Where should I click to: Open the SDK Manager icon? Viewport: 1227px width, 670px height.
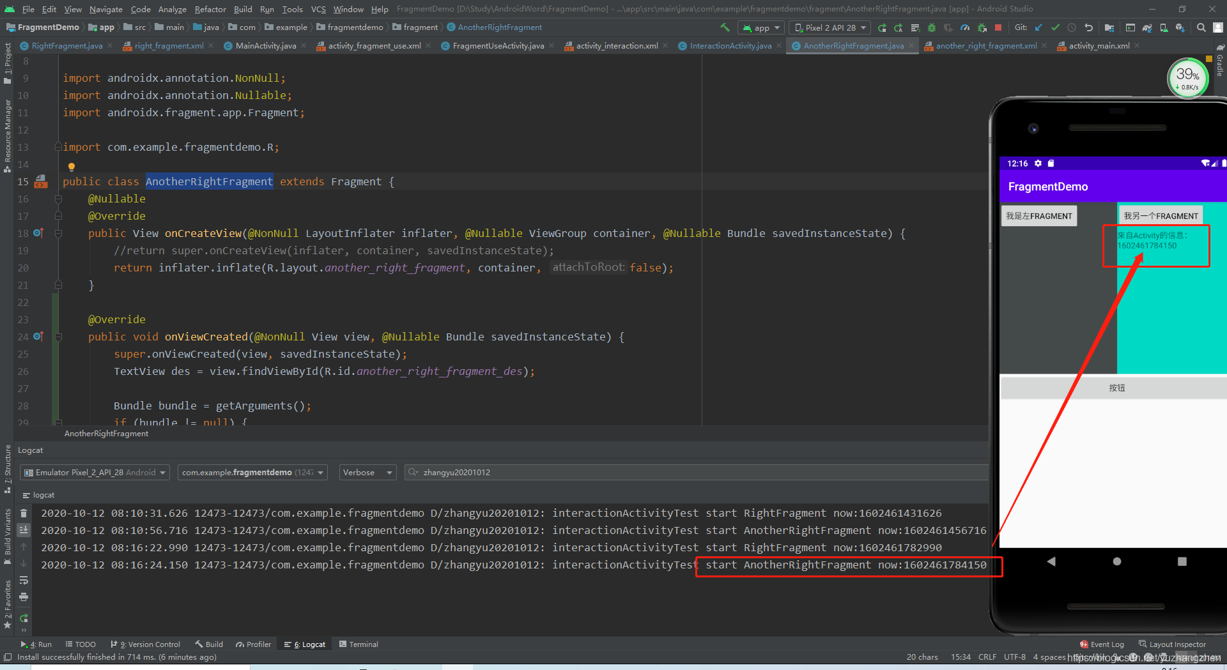pyautogui.click(x=1180, y=27)
